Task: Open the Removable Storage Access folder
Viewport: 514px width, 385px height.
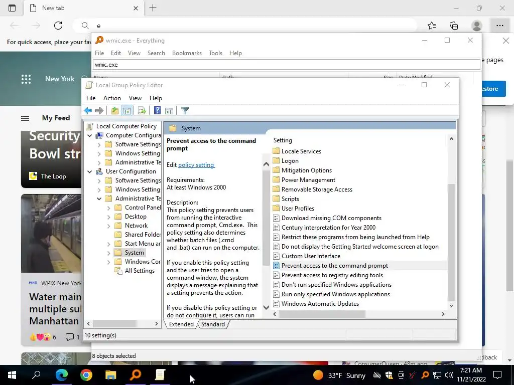Action: (317, 189)
